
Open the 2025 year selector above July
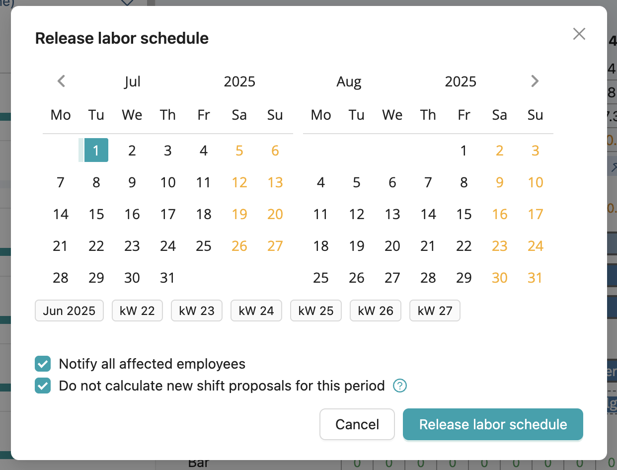(x=239, y=81)
